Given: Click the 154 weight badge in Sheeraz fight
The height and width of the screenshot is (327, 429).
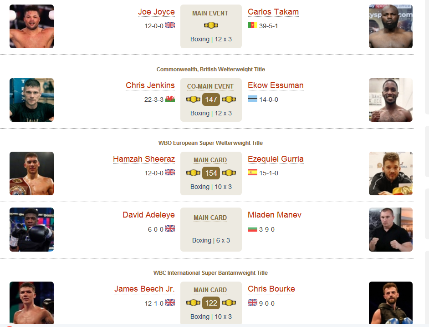Looking at the screenshot, I should pyautogui.click(x=211, y=173).
